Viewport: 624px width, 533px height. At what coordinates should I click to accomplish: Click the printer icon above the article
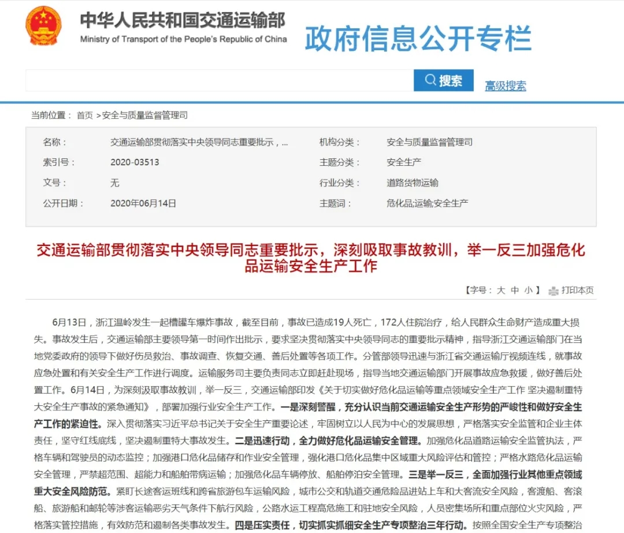click(x=553, y=290)
